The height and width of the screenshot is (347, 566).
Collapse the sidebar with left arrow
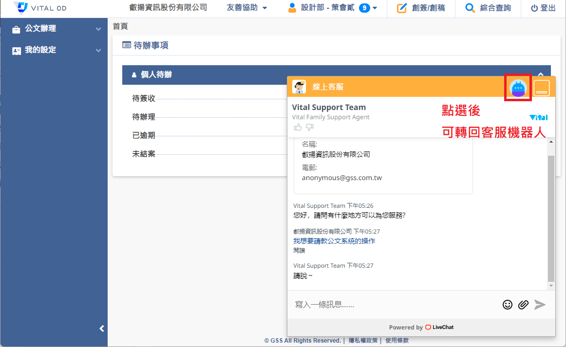102,329
